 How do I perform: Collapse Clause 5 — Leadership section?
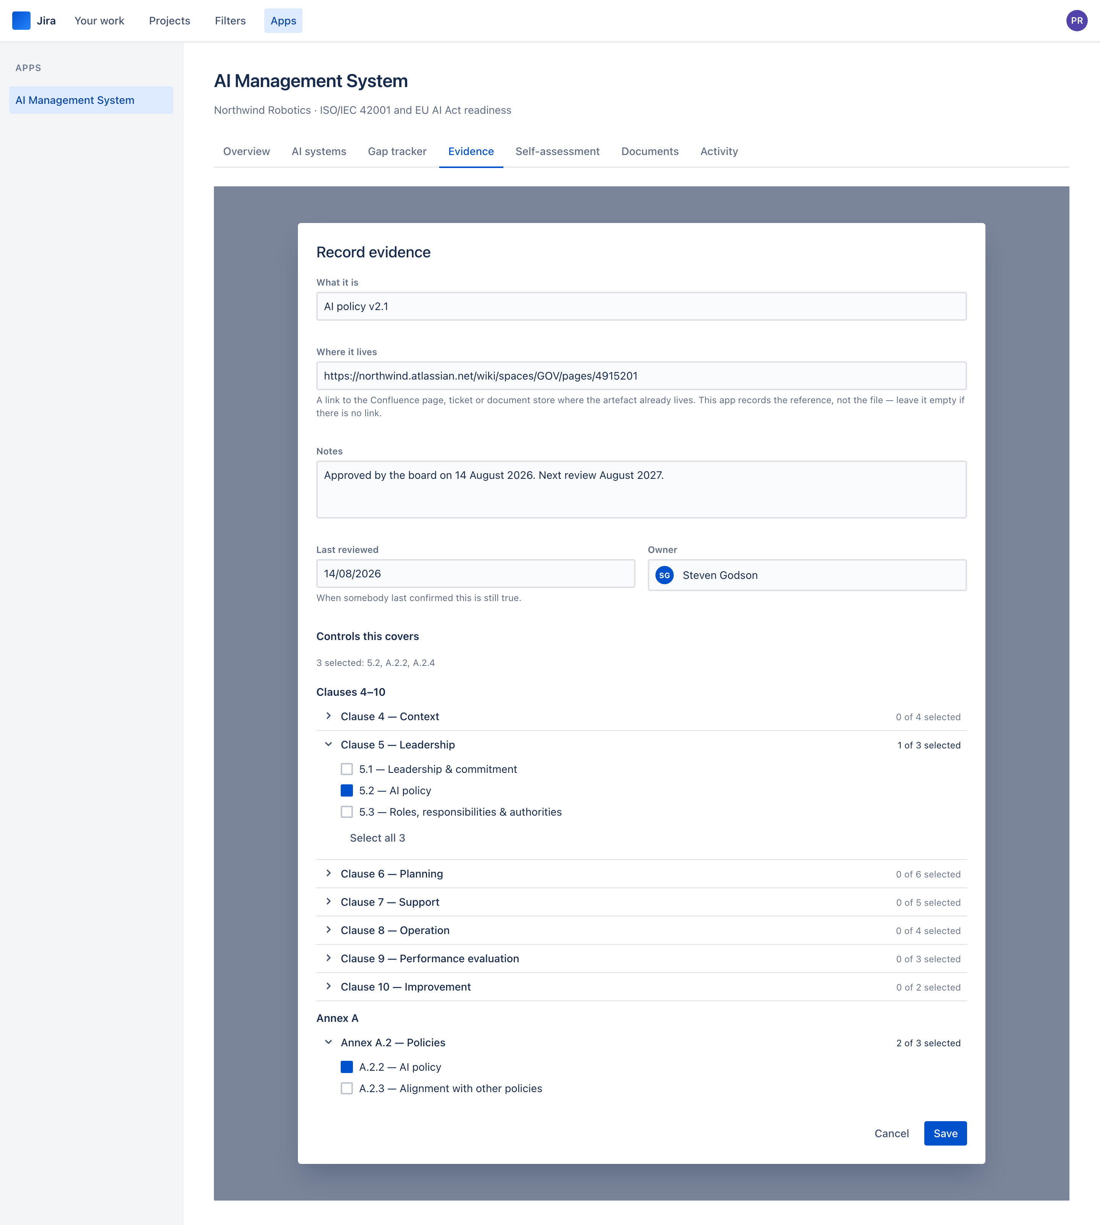pyautogui.click(x=641, y=745)
